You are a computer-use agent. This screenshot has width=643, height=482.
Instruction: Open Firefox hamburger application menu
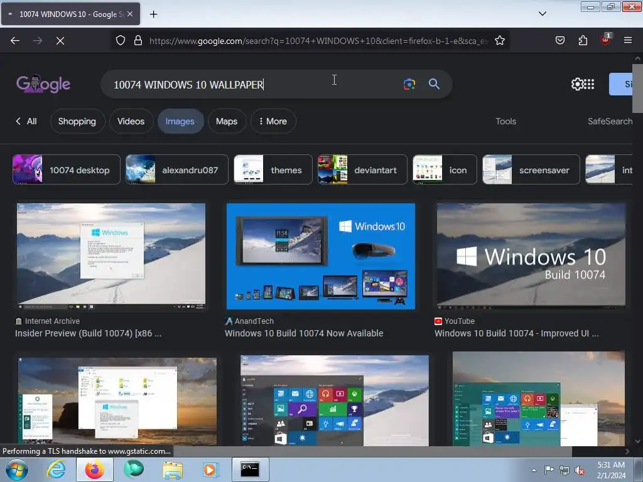tap(628, 41)
